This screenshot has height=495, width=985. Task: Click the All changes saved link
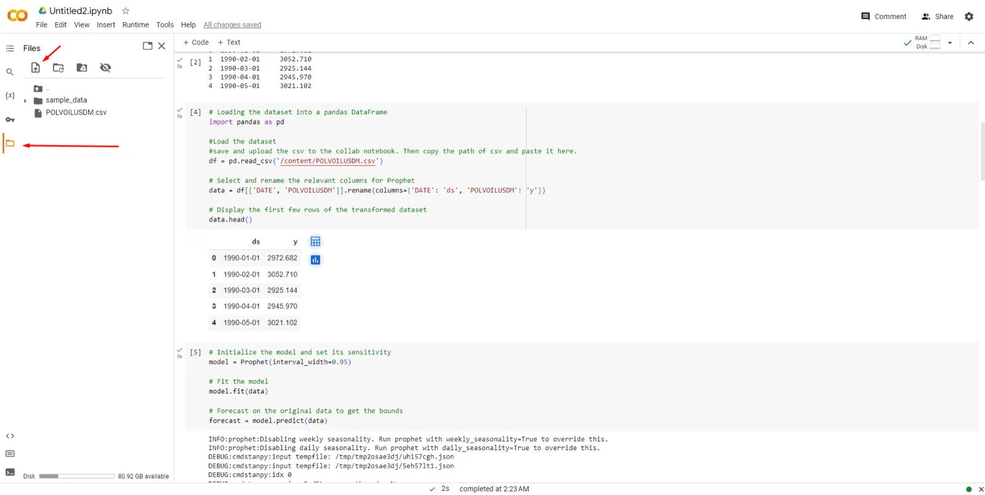(x=232, y=25)
